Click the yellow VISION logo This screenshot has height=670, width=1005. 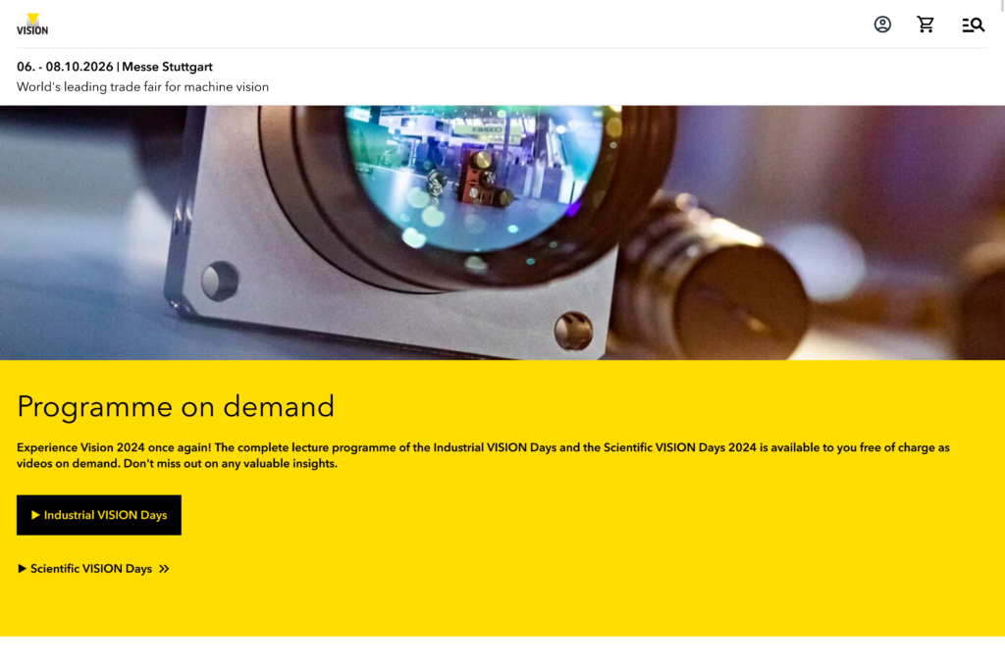coord(32,24)
